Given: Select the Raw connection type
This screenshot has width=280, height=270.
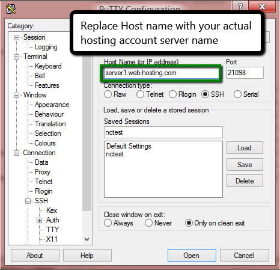Looking at the screenshot, I should (x=108, y=94).
